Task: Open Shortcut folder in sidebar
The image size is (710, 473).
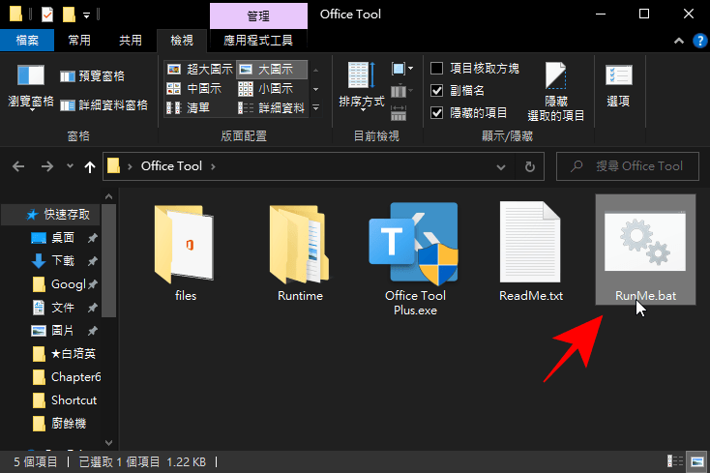Action: pyautogui.click(x=74, y=400)
